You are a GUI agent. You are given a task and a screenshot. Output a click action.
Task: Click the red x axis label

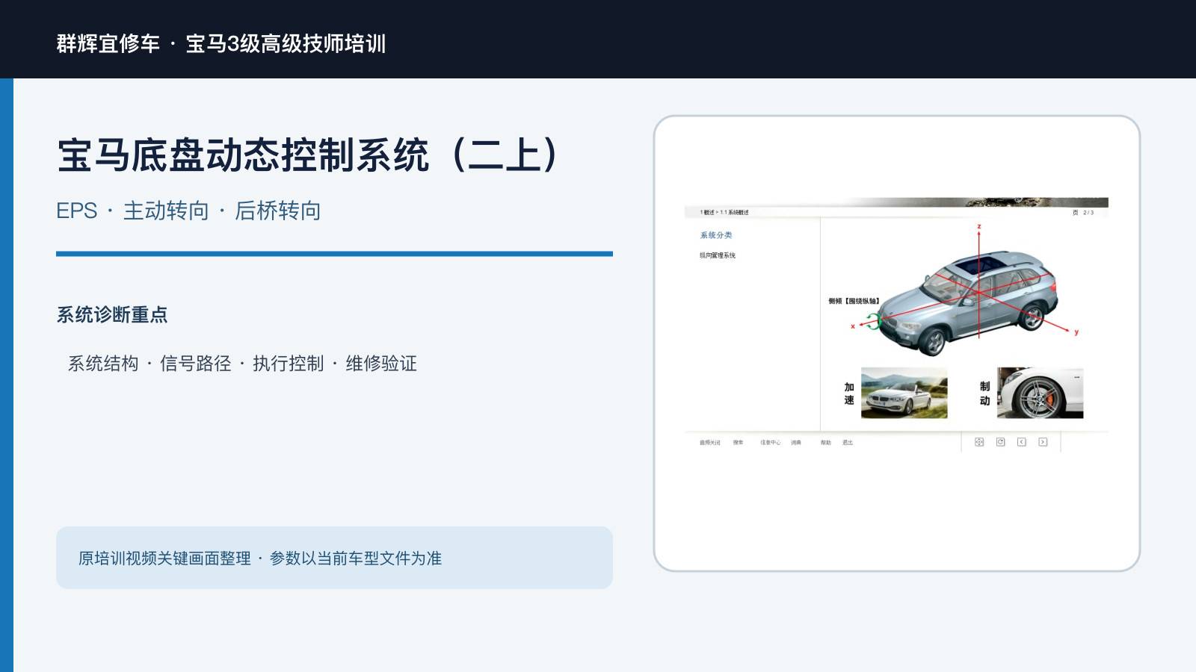tap(853, 326)
